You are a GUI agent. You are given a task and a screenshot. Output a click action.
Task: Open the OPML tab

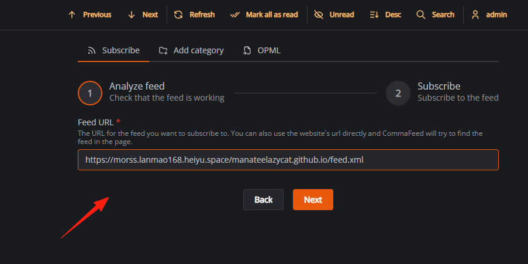click(x=261, y=50)
